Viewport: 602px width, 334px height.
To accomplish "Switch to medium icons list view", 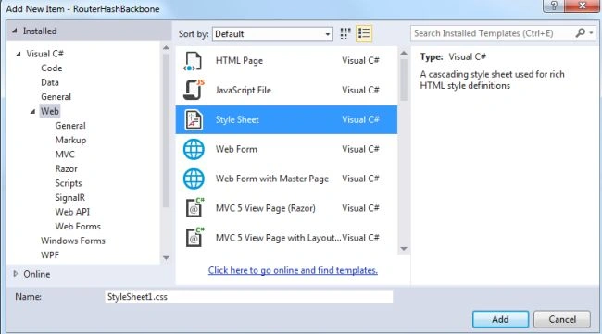I will click(364, 33).
